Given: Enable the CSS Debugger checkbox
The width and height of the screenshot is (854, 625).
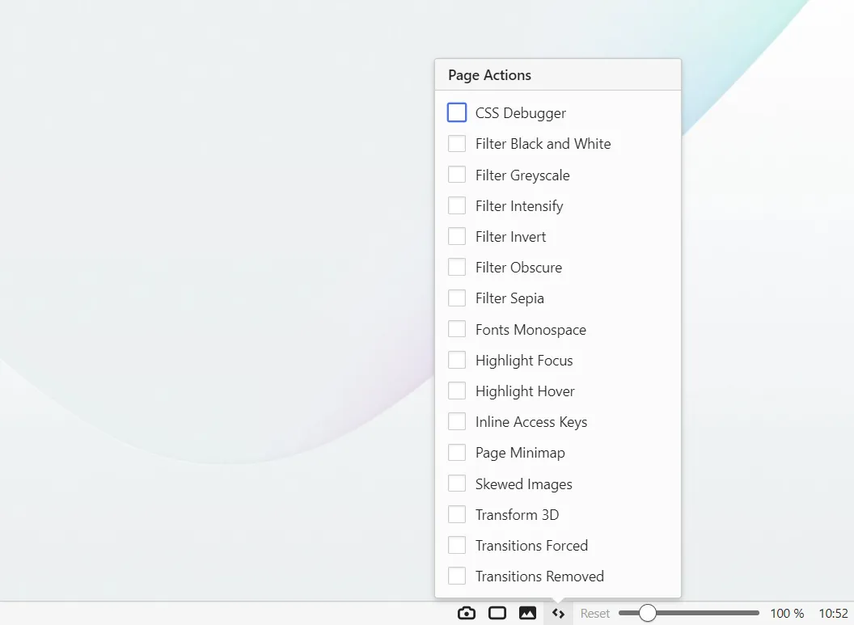Looking at the screenshot, I should (x=457, y=112).
